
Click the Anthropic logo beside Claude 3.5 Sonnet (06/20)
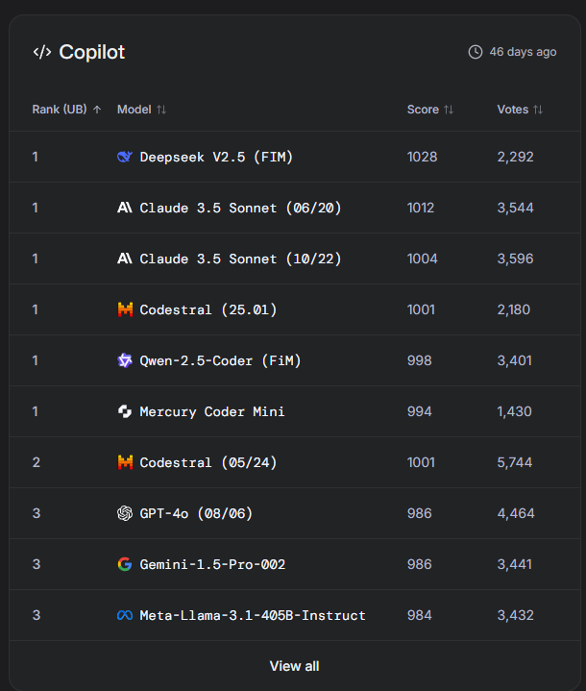[x=125, y=208]
